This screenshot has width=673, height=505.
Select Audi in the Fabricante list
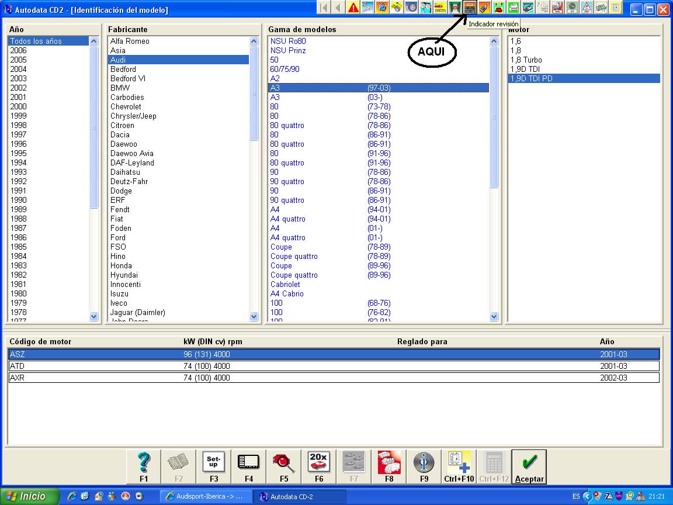[179, 60]
